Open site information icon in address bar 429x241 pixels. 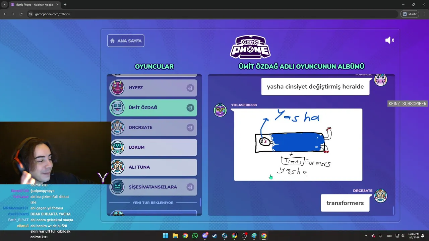(x=30, y=14)
